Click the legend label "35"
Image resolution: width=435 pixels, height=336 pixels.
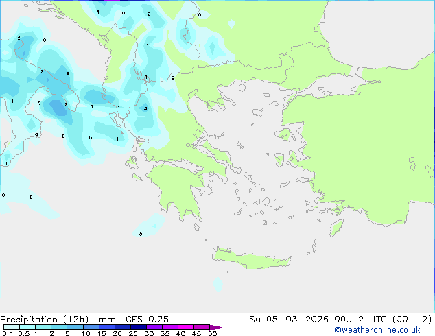pos(165,333)
